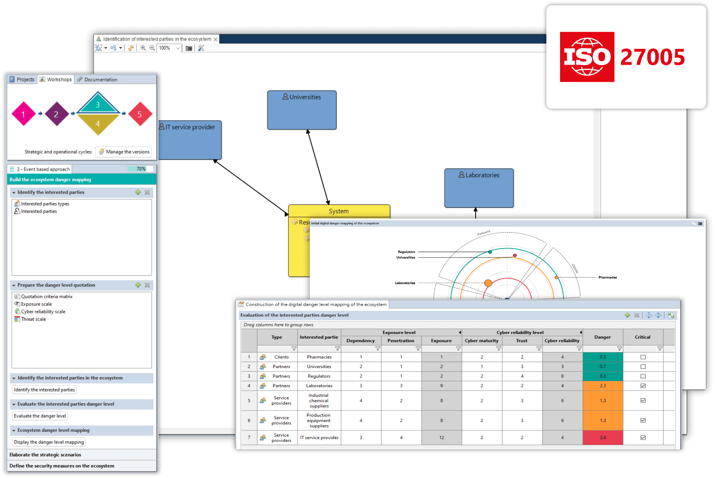Uncheck the Critical checkbox for Laboratories
This screenshot has width=715, height=478.
(642, 385)
